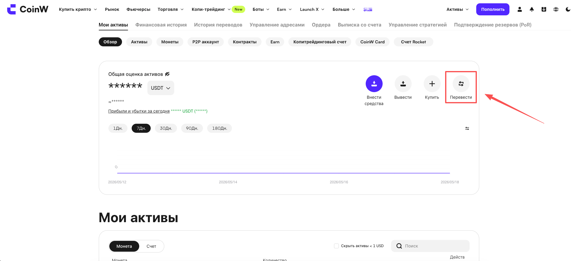Click the buy (Купить) plus icon
Viewport: 578px width, 261px height.
tap(432, 84)
